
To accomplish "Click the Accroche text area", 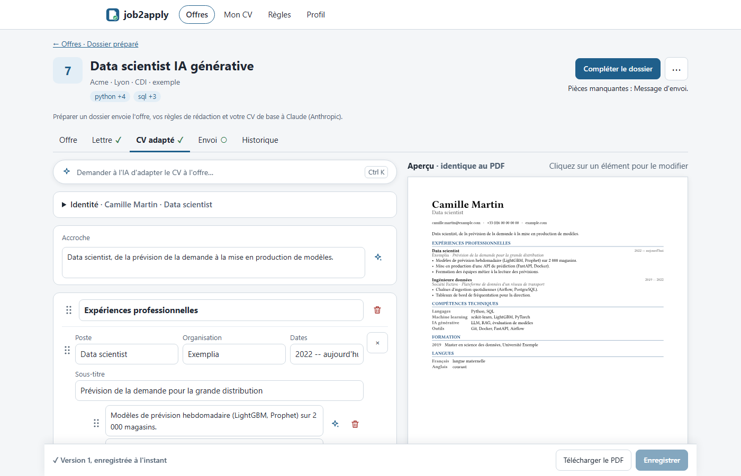I will point(213,262).
